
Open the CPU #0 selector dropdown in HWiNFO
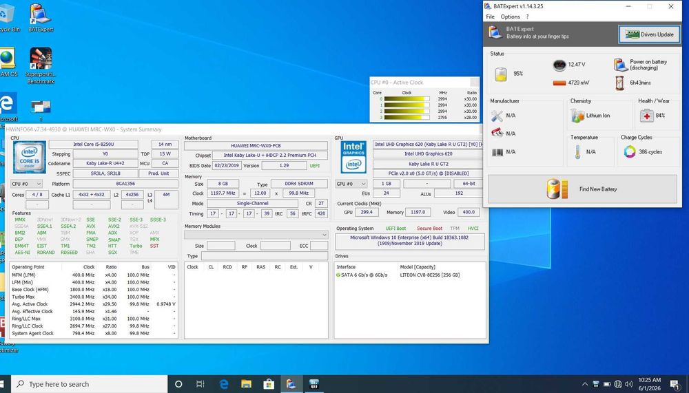click(26, 184)
